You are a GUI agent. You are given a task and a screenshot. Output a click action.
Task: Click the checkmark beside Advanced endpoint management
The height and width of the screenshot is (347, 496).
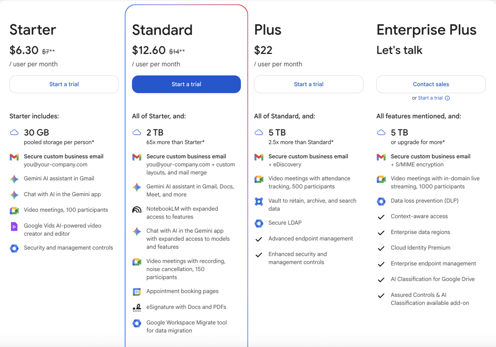(x=259, y=239)
